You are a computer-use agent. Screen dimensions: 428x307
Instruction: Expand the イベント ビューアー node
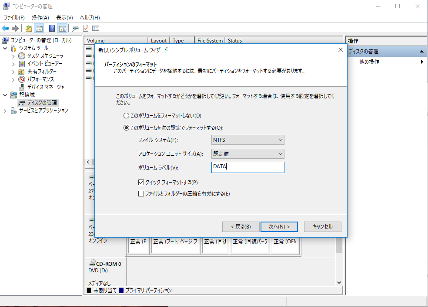(x=13, y=64)
